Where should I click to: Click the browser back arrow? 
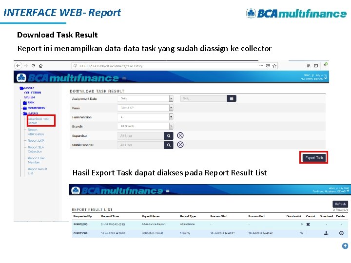coord(18,66)
